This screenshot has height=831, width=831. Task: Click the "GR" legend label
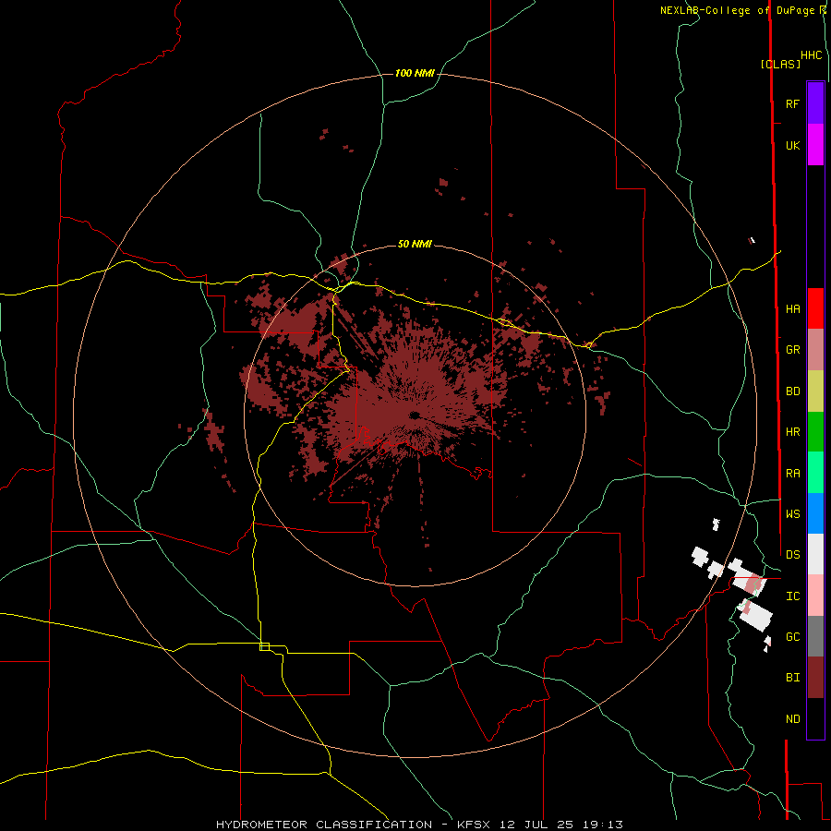tap(792, 350)
